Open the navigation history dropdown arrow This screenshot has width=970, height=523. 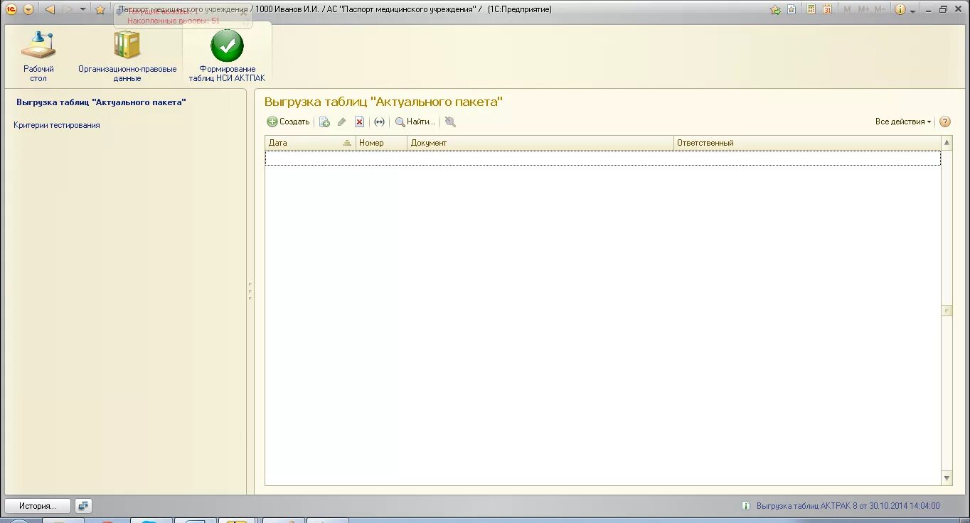[x=82, y=9]
